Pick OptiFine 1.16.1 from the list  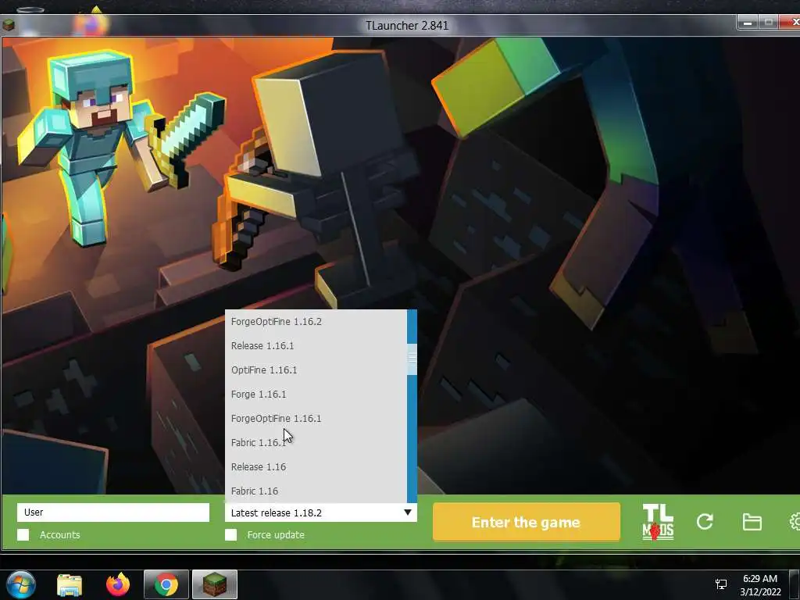[316, 370]
